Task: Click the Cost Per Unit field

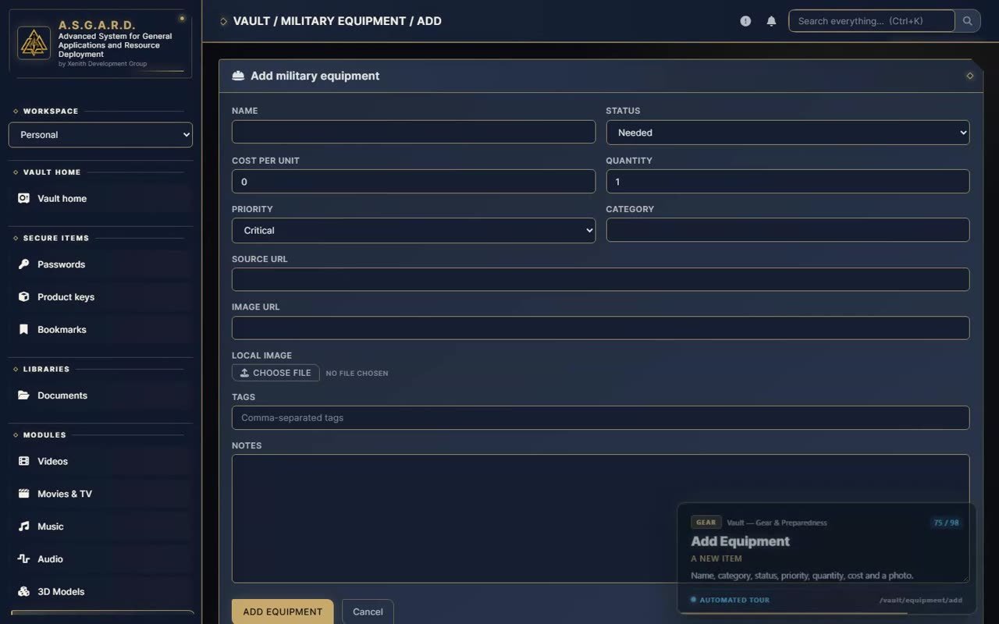Action: 414,182
